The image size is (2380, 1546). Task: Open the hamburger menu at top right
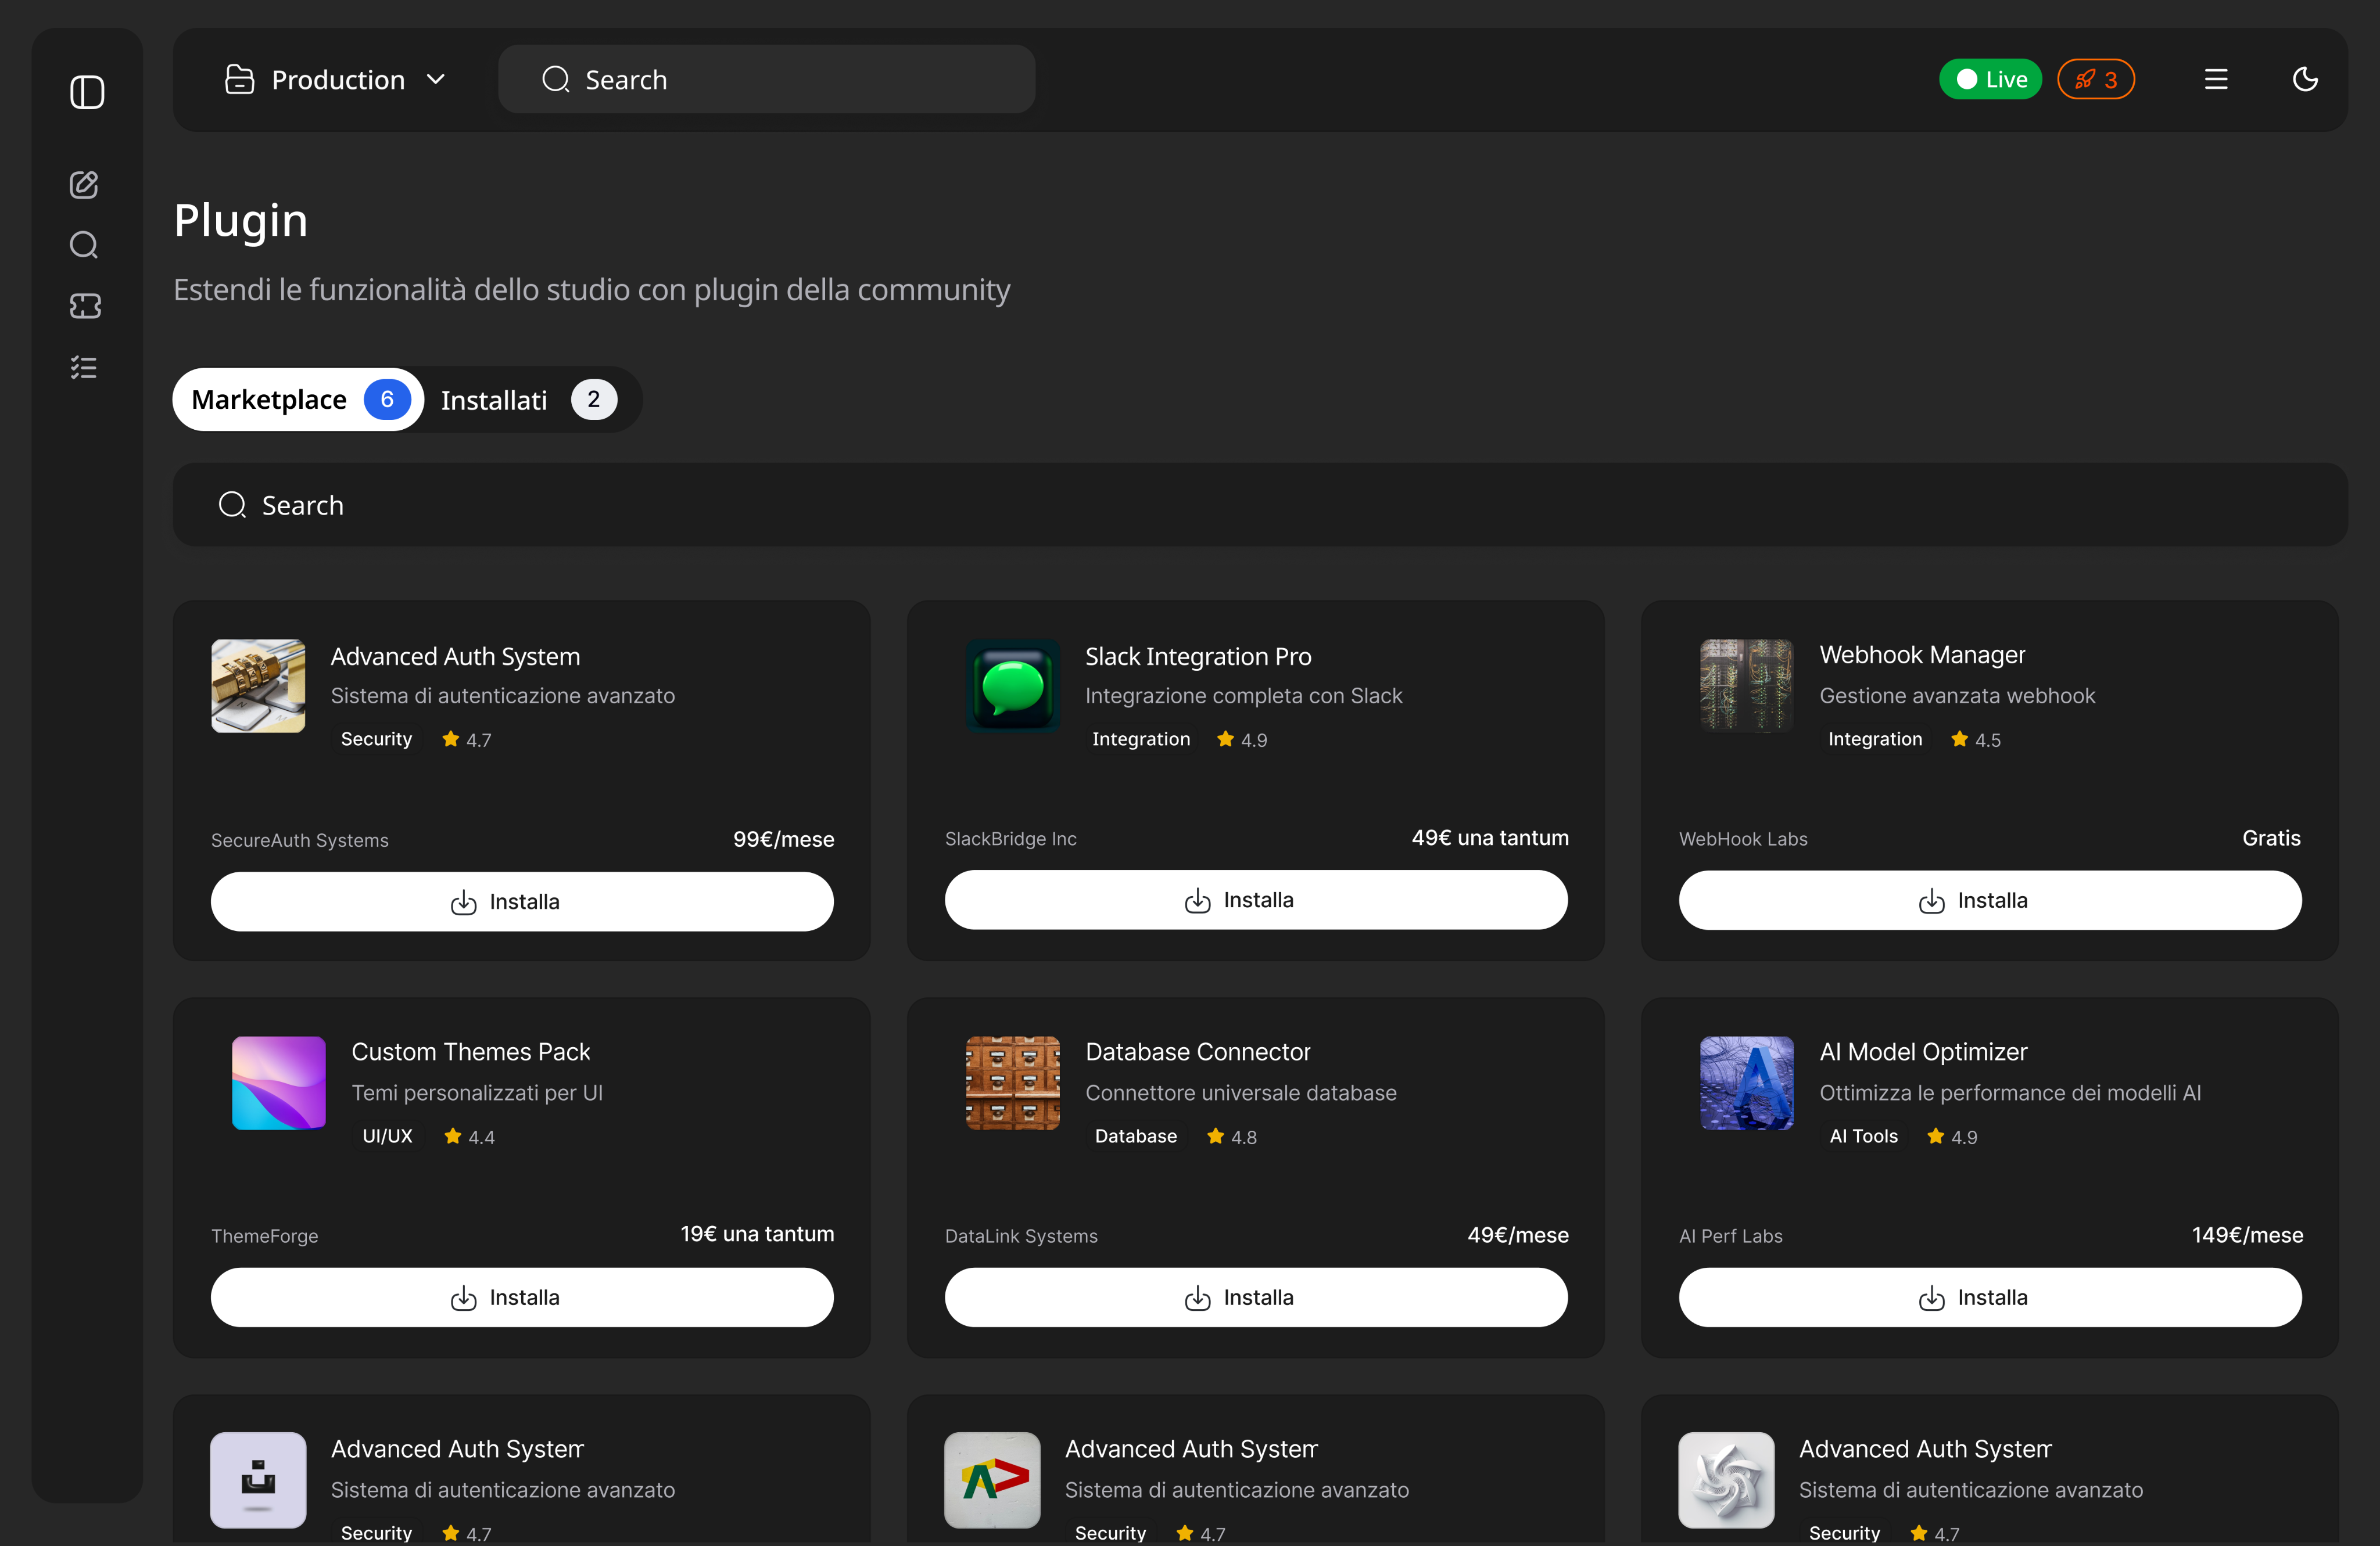pyautogui.click(x=2216, y=79)
